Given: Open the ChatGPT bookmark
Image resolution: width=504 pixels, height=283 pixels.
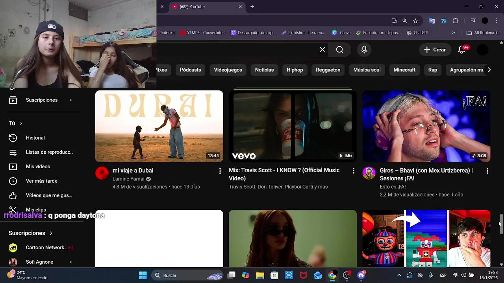Looking at the screenshot, I should (x=418, y=33).
